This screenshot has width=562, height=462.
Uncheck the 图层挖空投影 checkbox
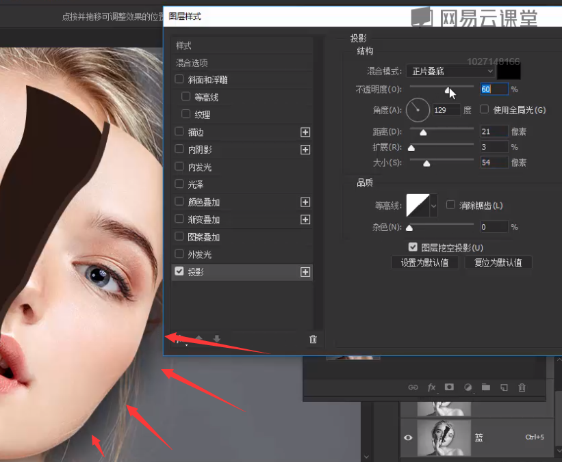click(x=413, y=247)
